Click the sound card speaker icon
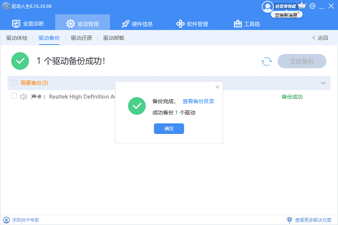This screenshot has width=338, height=225. click(24, 97)
